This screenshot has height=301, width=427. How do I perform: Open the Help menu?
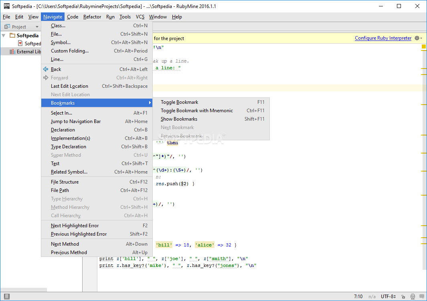point(177,17)
